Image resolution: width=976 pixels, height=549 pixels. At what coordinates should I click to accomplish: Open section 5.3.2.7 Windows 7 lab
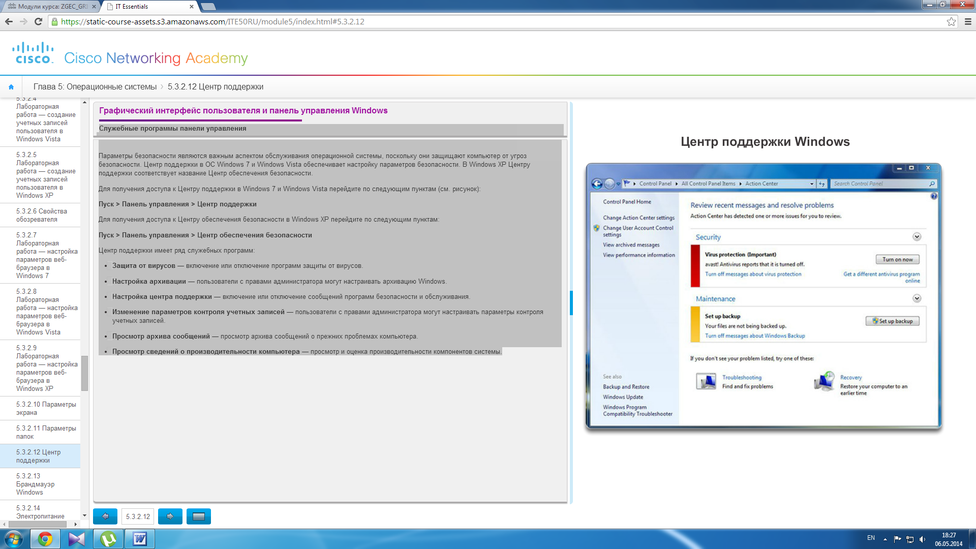pos(40,255)
